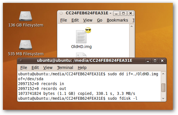Maximize the terminal window
Image resolution: width=178 pixels, height=115 pixels.
155,61
